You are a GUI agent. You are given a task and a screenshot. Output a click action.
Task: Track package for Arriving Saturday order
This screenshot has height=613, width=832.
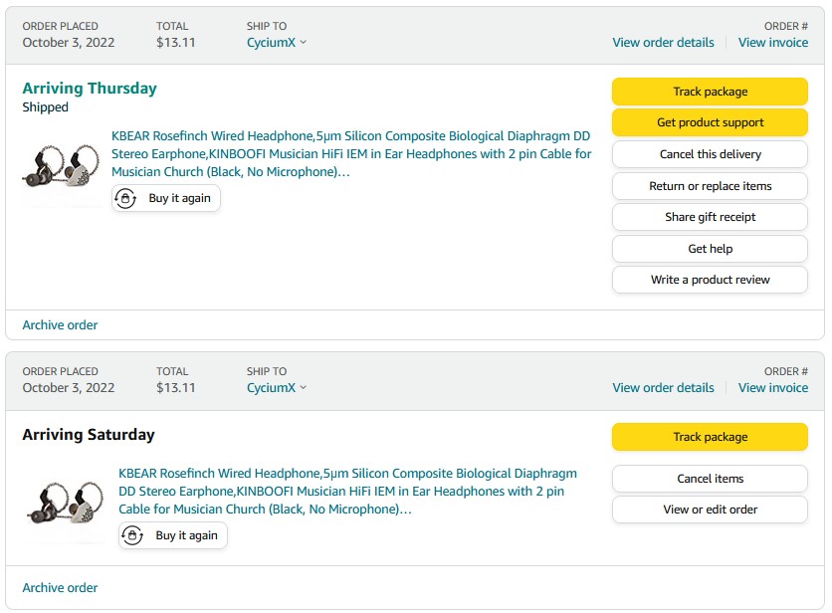coord(710,437)
